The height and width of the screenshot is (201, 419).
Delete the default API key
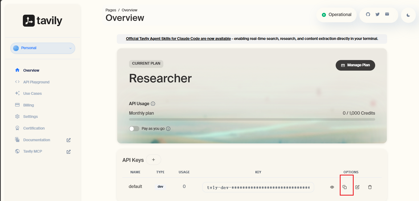370,187
